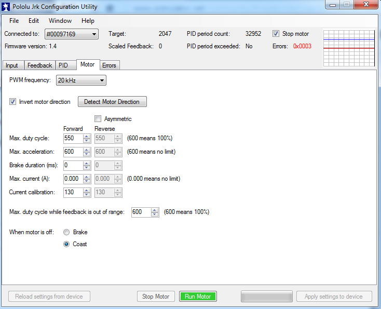Click the Stop Motor button
This screenshot has height=309, width=381.
tap(156, 297)
